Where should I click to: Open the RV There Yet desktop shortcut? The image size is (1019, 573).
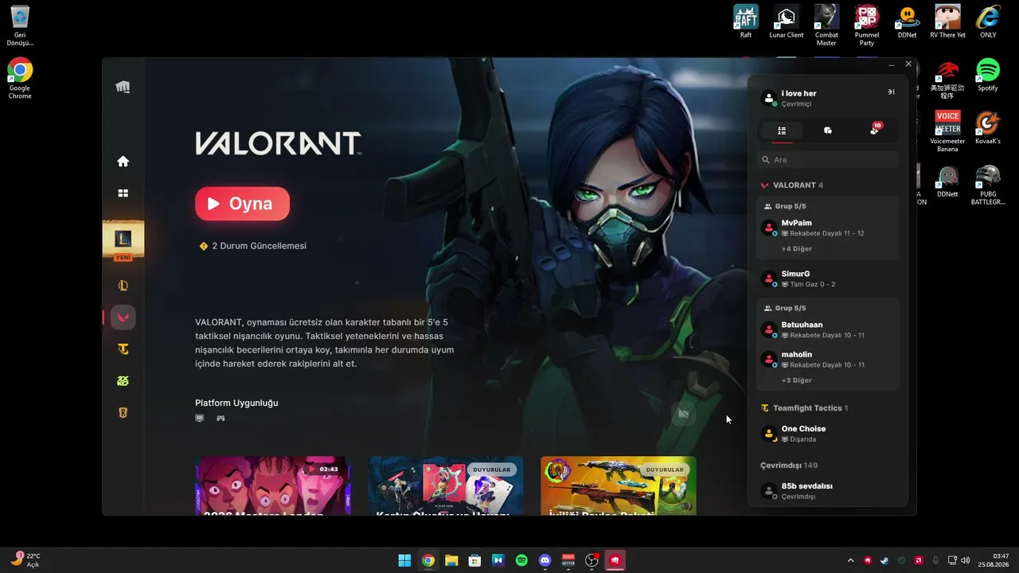947,21
